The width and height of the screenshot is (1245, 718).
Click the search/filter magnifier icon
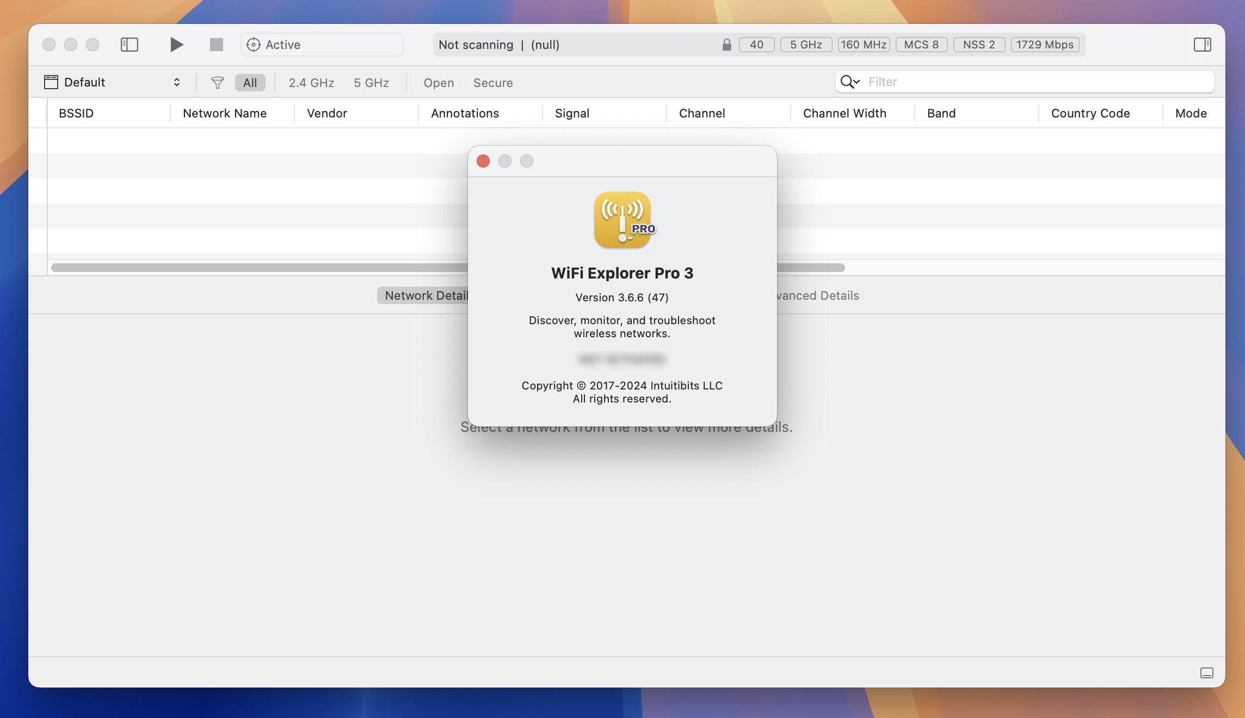point(849,81)
